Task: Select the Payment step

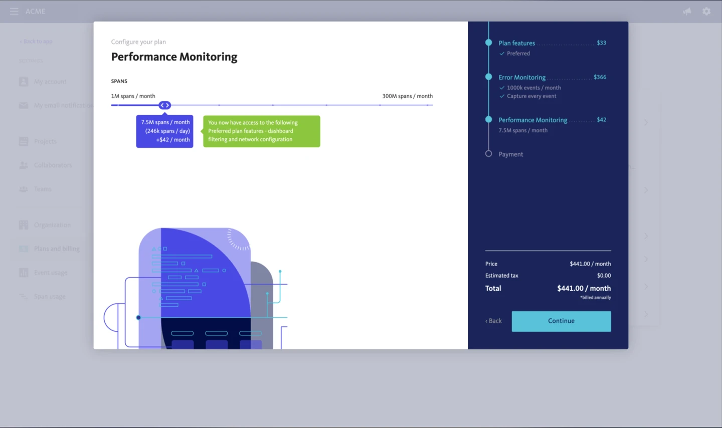Action: click(510, 154)
